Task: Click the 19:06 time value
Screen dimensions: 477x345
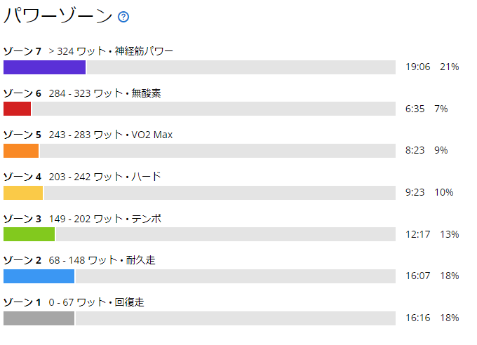Action: pos(417,67)
